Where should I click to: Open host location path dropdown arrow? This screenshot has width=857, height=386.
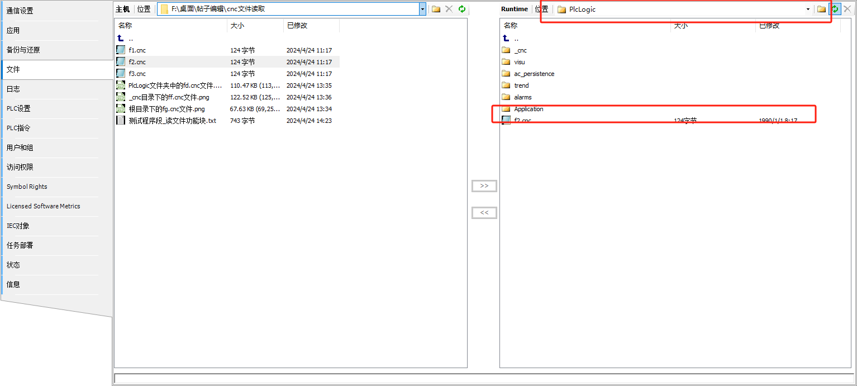[x=423, y=9]
